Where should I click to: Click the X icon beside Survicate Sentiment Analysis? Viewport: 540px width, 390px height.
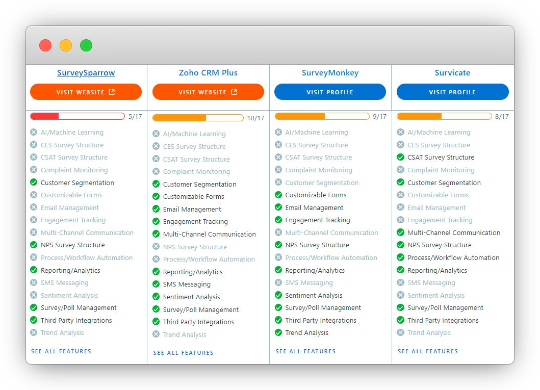click(x=400, y=295)
